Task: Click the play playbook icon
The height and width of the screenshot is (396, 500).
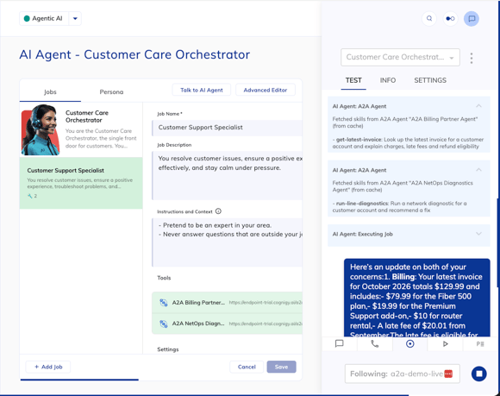Action: [446, 343]
